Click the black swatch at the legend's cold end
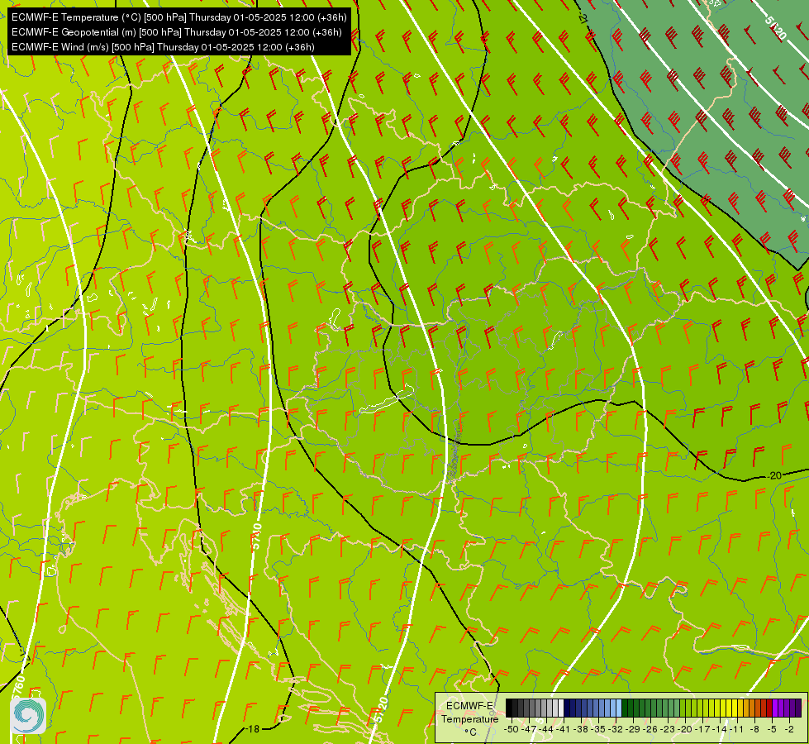Screen dimensions: 809x744 coord(509,708)
